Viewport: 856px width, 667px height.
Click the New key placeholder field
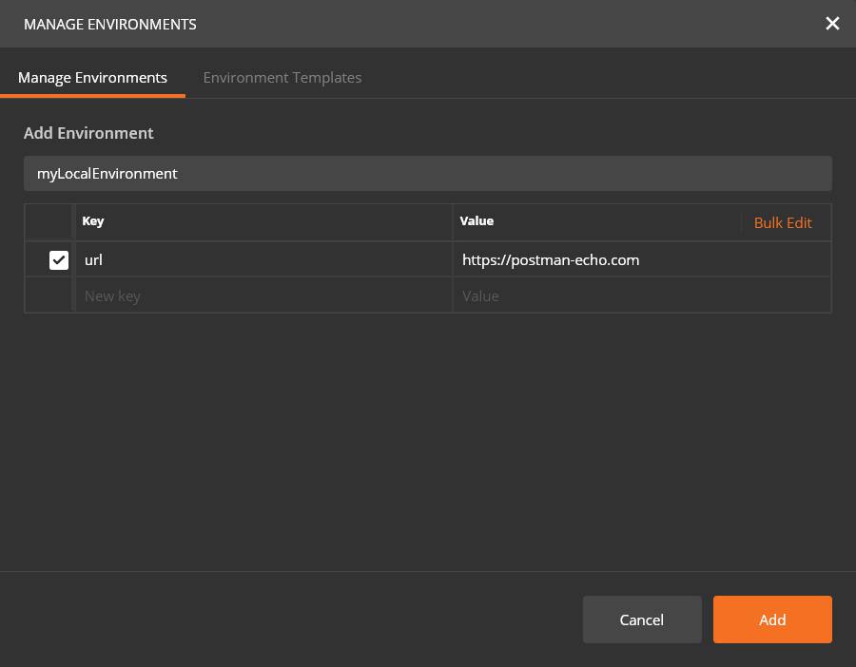[x=262, y=295]
